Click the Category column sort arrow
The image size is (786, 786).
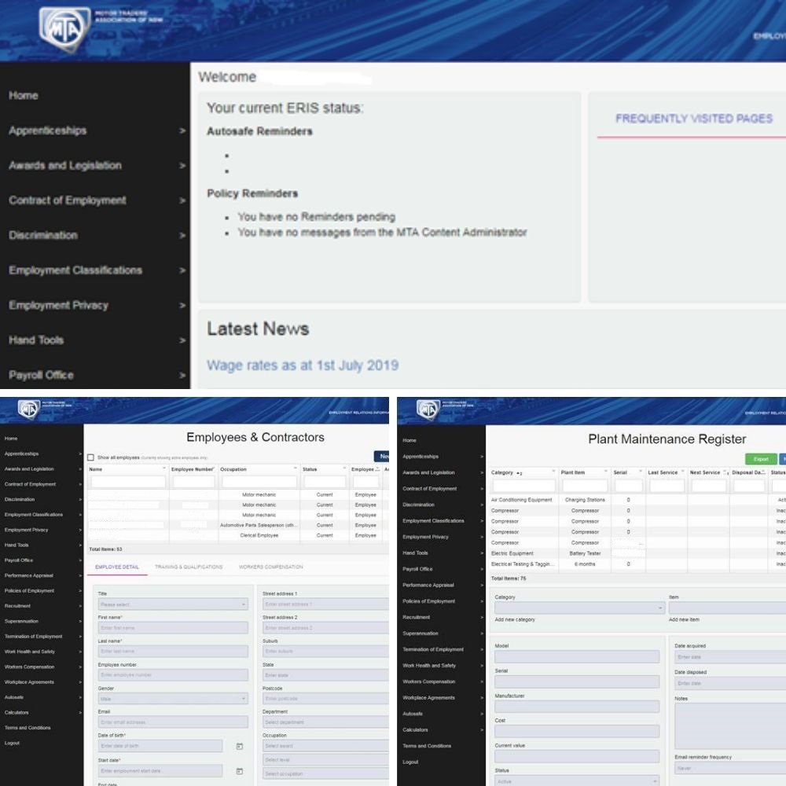coord(519,473)
